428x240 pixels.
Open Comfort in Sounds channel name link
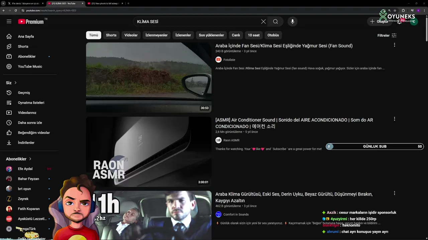point(236,214)
